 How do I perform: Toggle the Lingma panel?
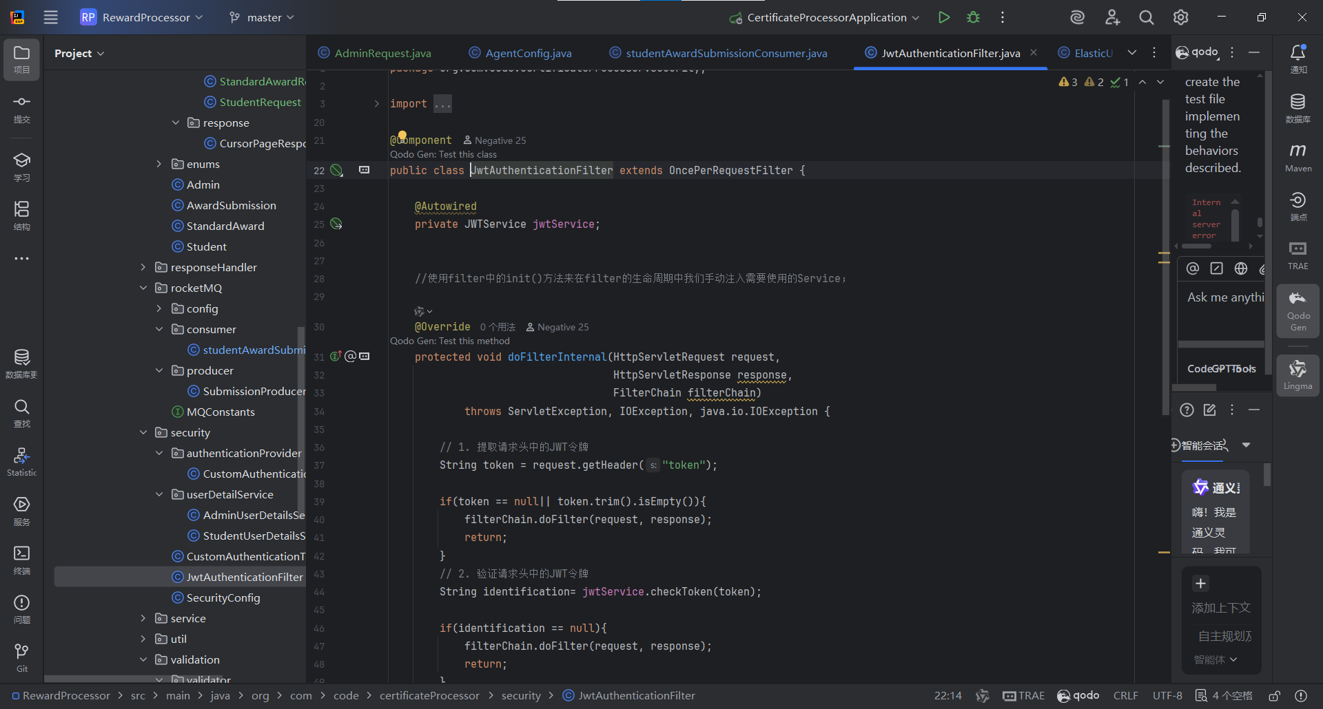pos(1298,375)
